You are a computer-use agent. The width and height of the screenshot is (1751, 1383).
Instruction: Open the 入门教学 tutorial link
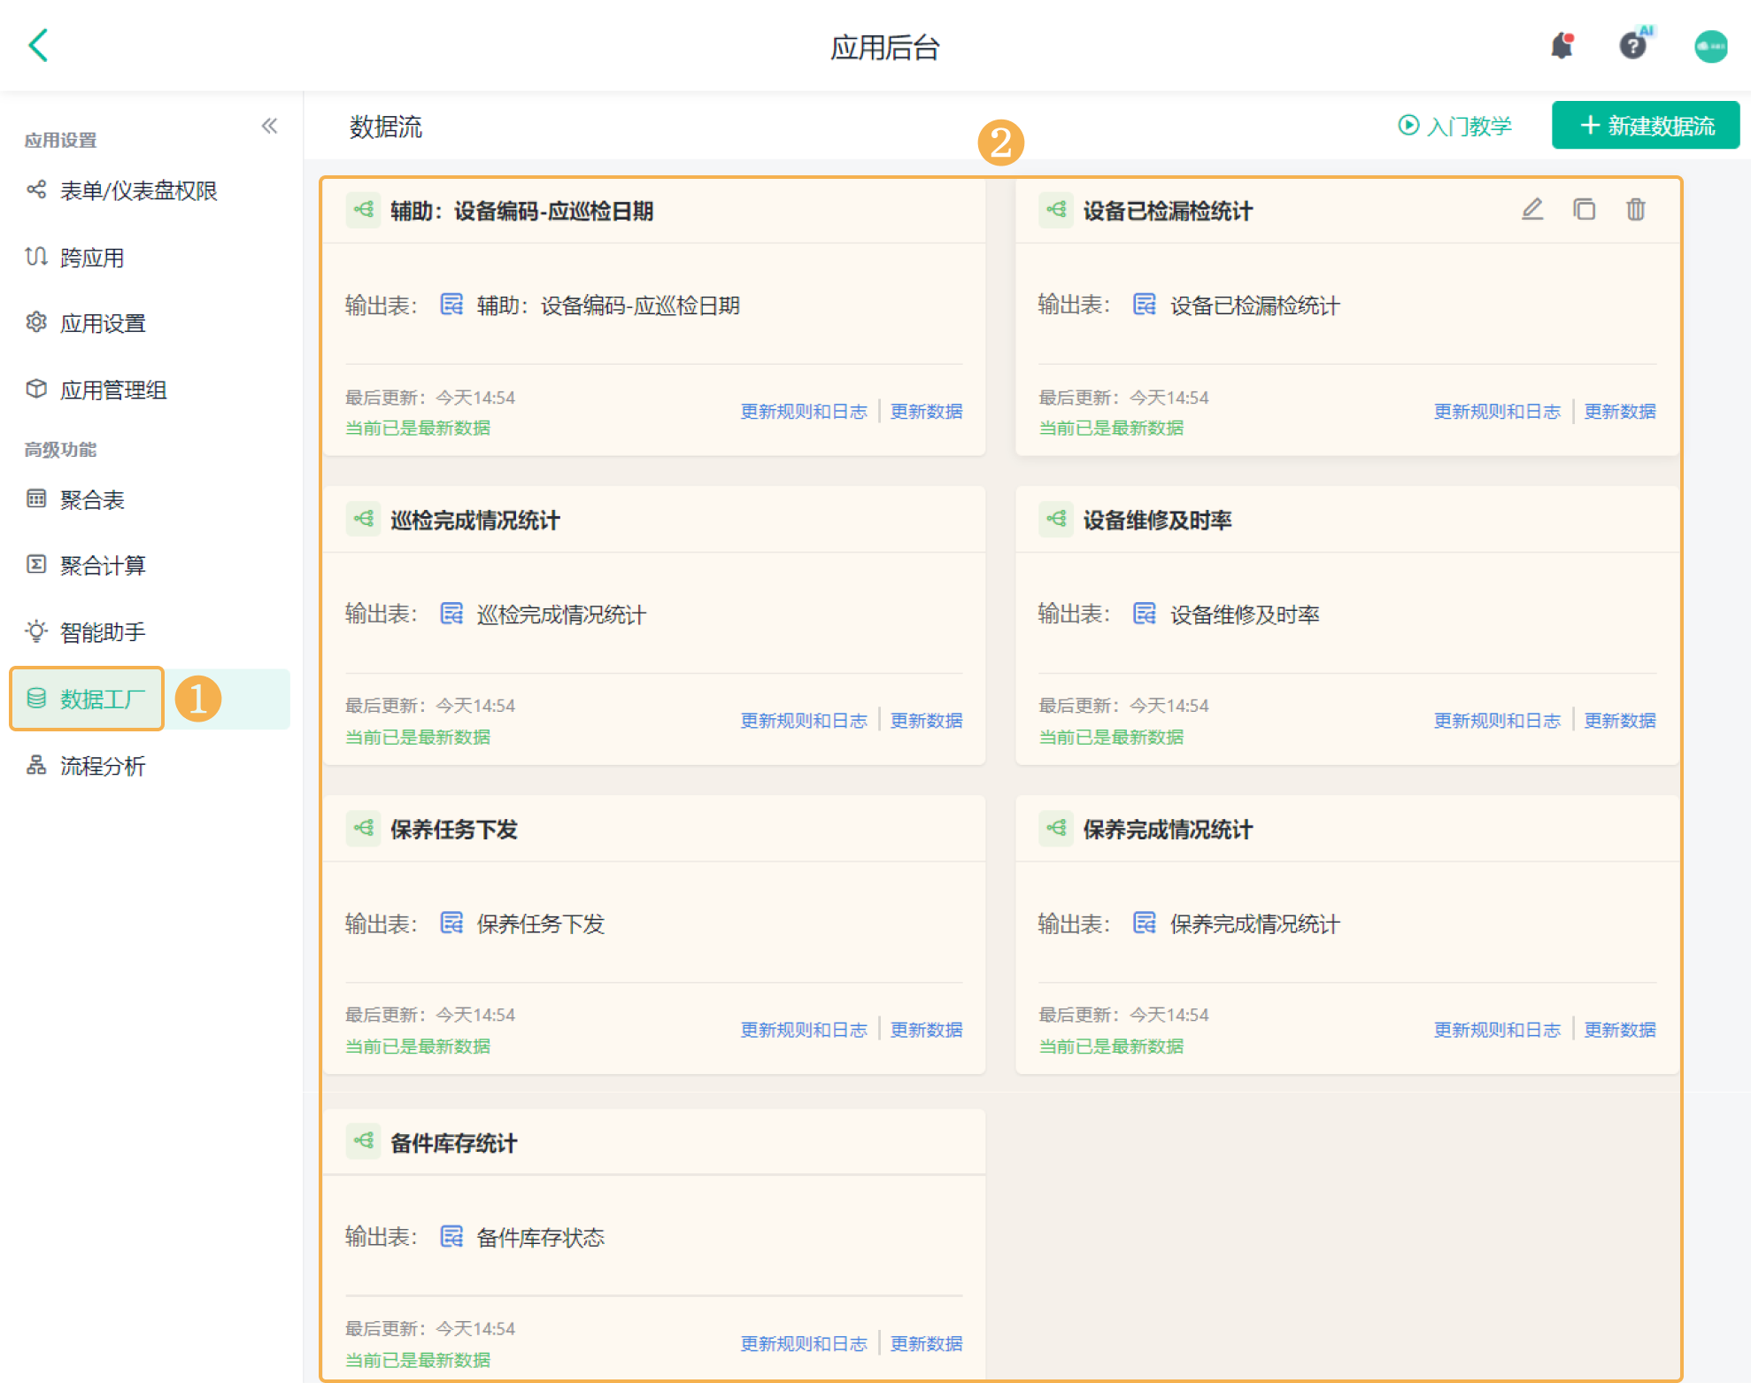tap(1455, 126)
